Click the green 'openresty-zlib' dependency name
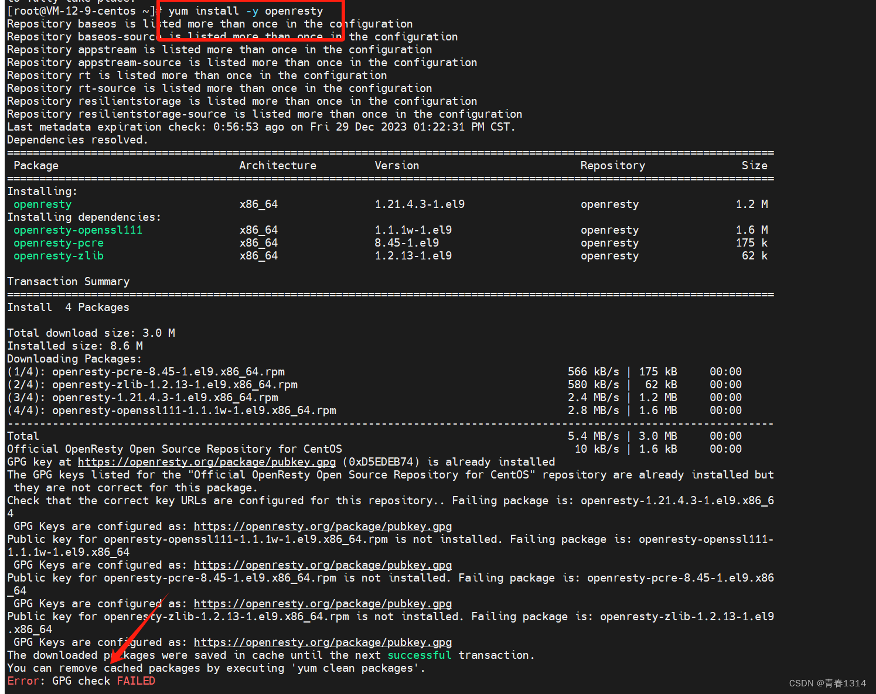Image resolution: width=876 pixels, height=694 pixels. click(59, 256)
